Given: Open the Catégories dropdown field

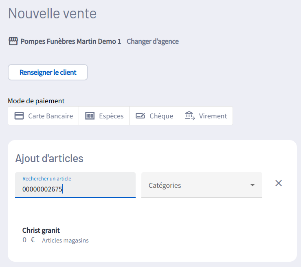Looking at the screenshot, I should [196, 185].
